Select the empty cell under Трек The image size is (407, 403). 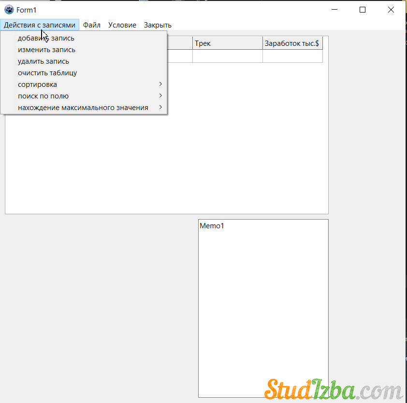pos(228,56)
